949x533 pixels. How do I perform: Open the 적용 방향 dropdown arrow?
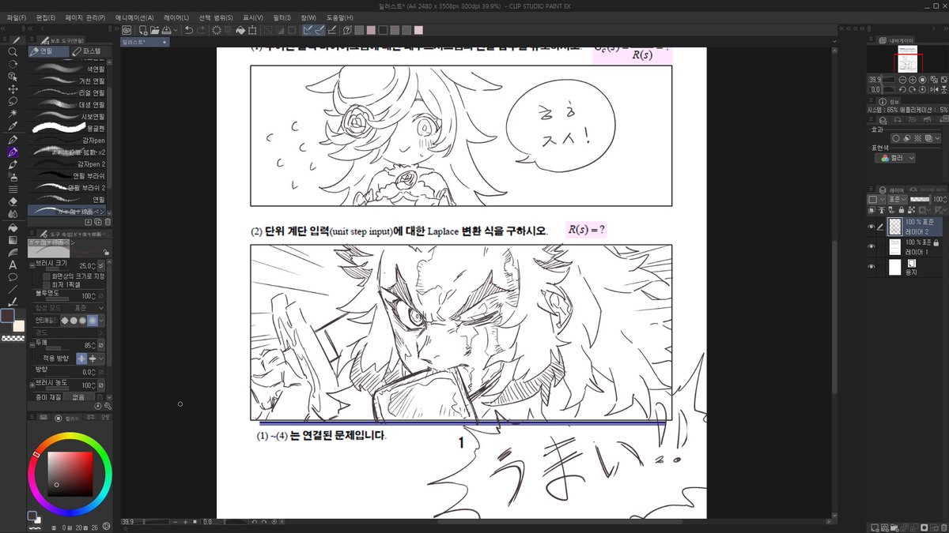click(x=102, y=358)
